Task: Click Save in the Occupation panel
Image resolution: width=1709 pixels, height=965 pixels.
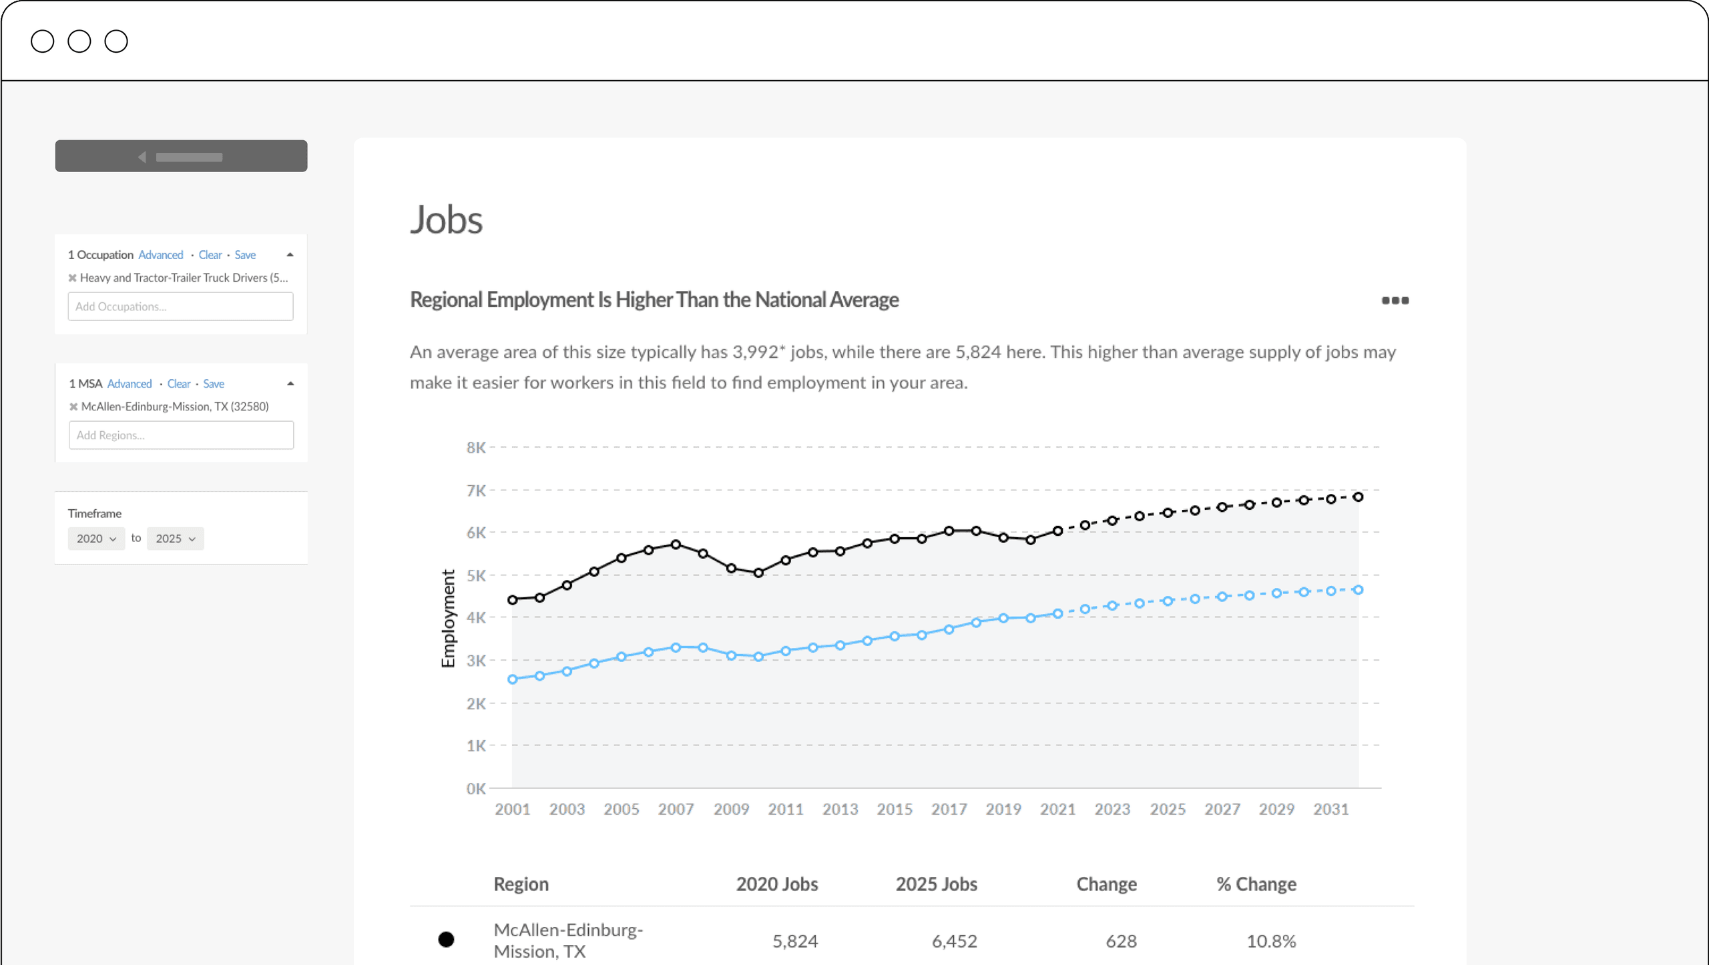Action: tap(245, 255)
